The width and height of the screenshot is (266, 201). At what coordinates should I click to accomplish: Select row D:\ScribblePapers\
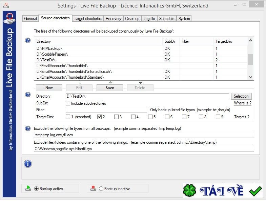pos(141,54)
